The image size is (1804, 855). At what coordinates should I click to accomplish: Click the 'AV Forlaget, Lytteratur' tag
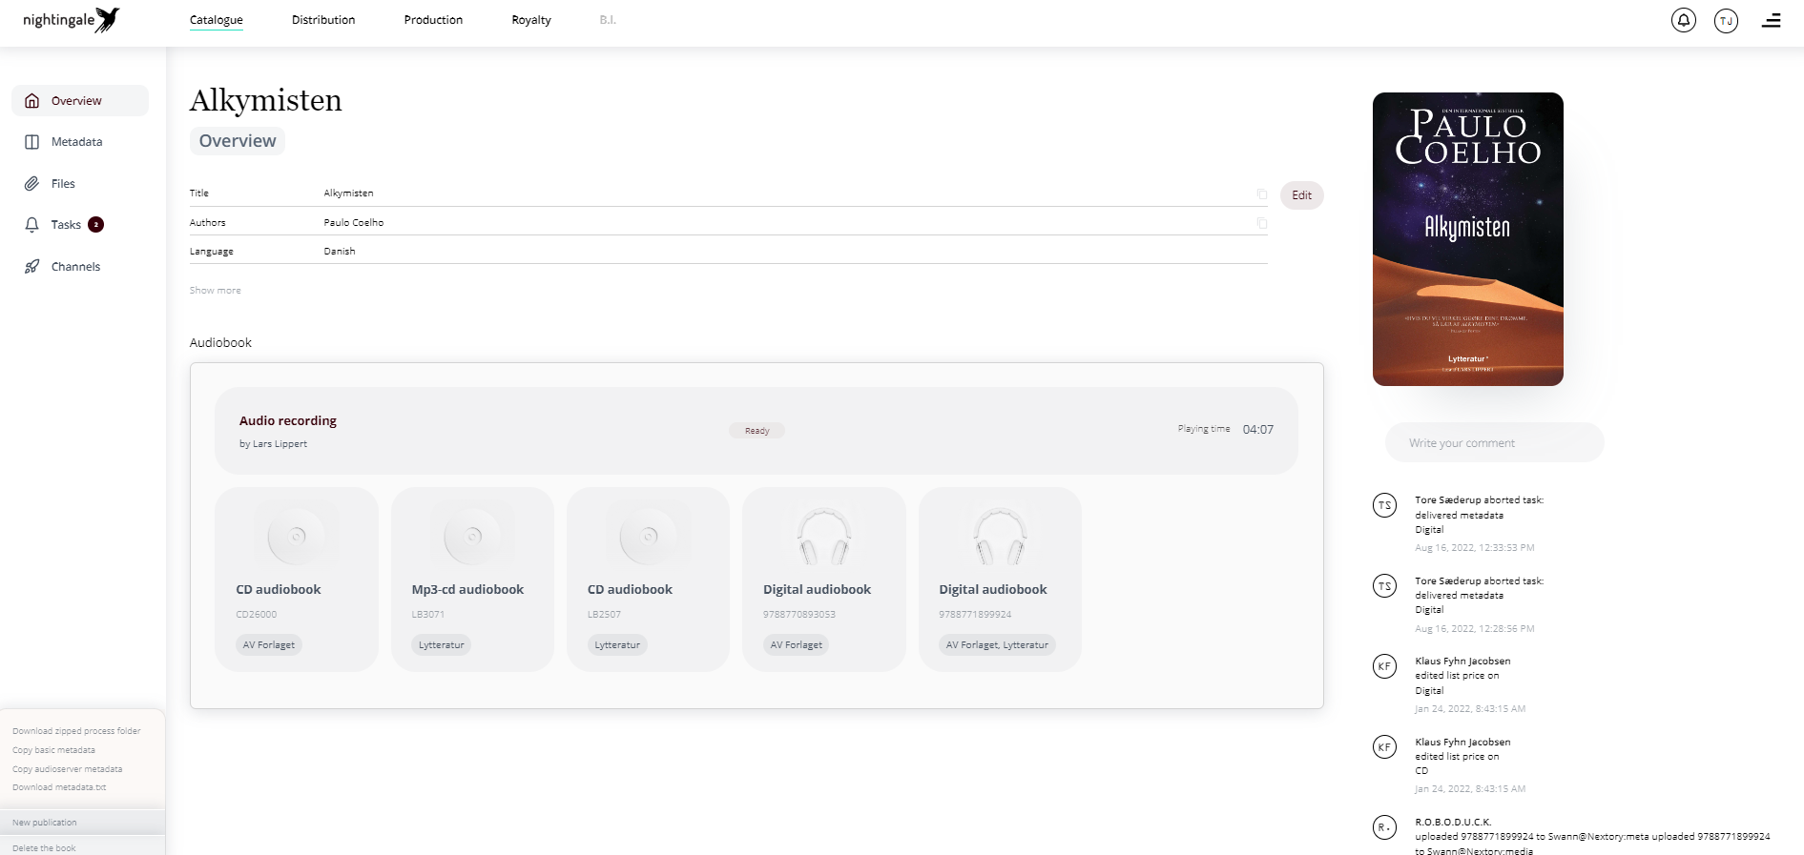tap(997, 645)
